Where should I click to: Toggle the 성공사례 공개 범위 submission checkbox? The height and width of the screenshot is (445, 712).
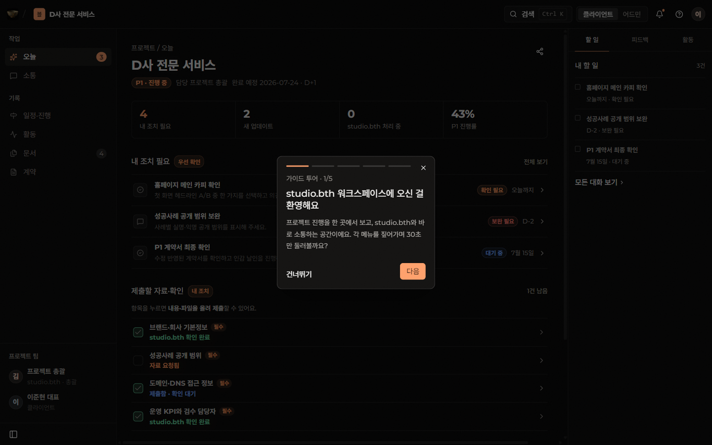(138, 360)
